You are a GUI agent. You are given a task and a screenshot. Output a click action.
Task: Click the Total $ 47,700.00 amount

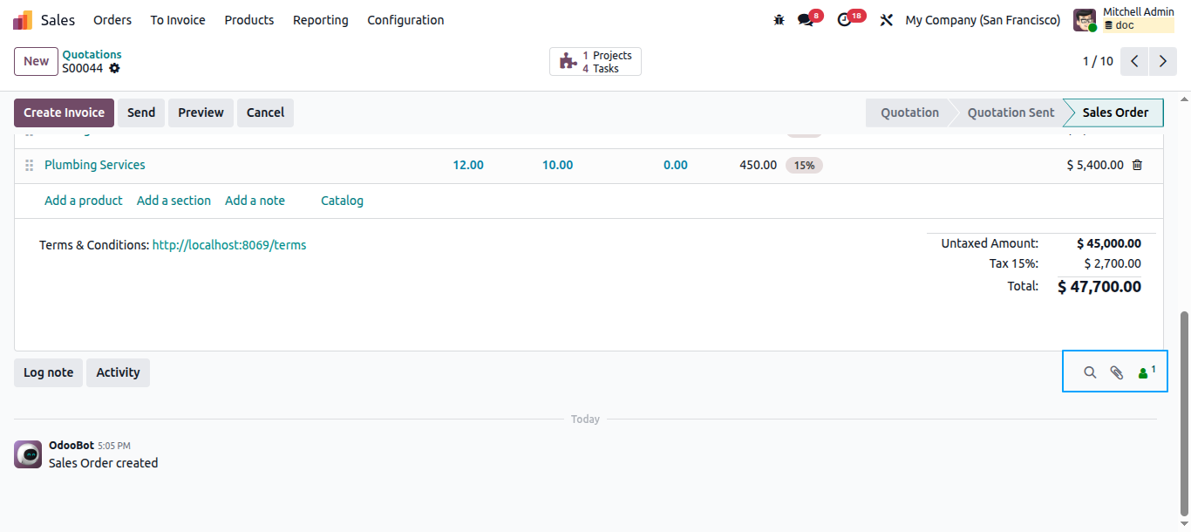pyautogui.click(x=1099, y=286)
